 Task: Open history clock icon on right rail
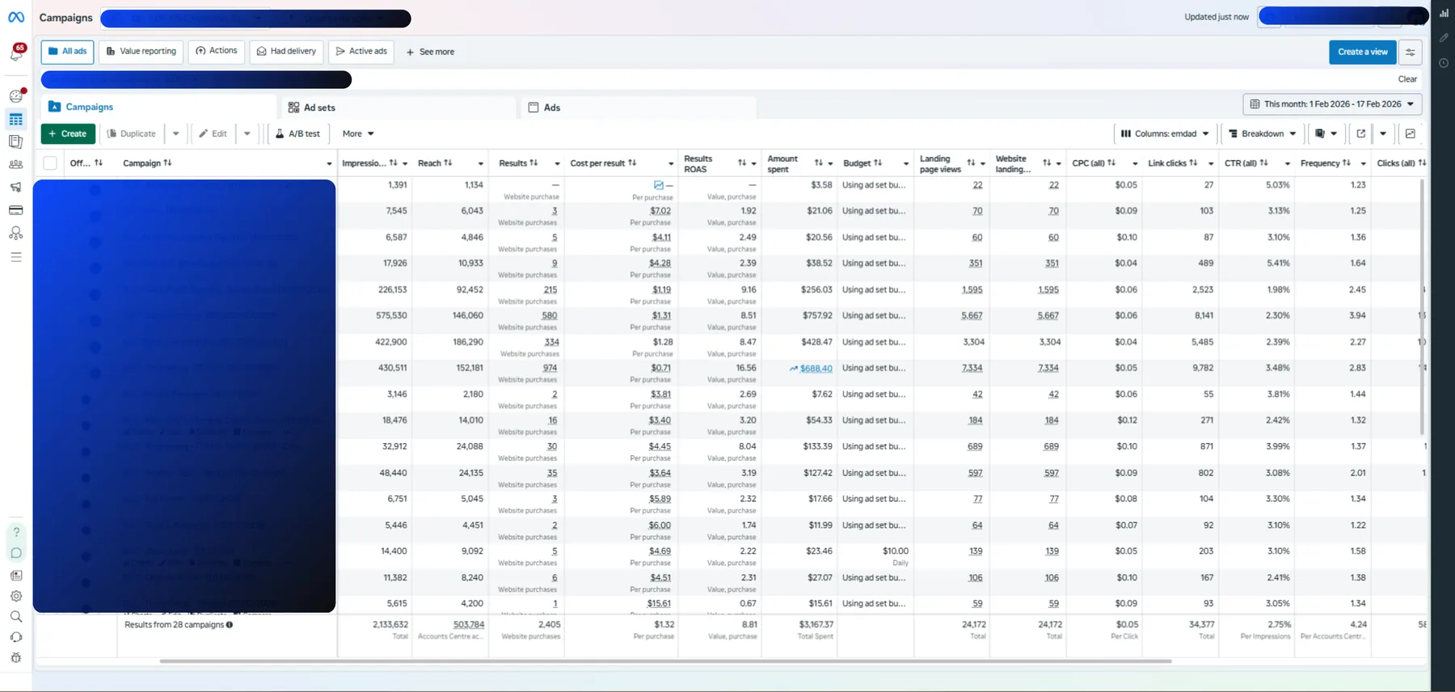[x=1444, y=63]
